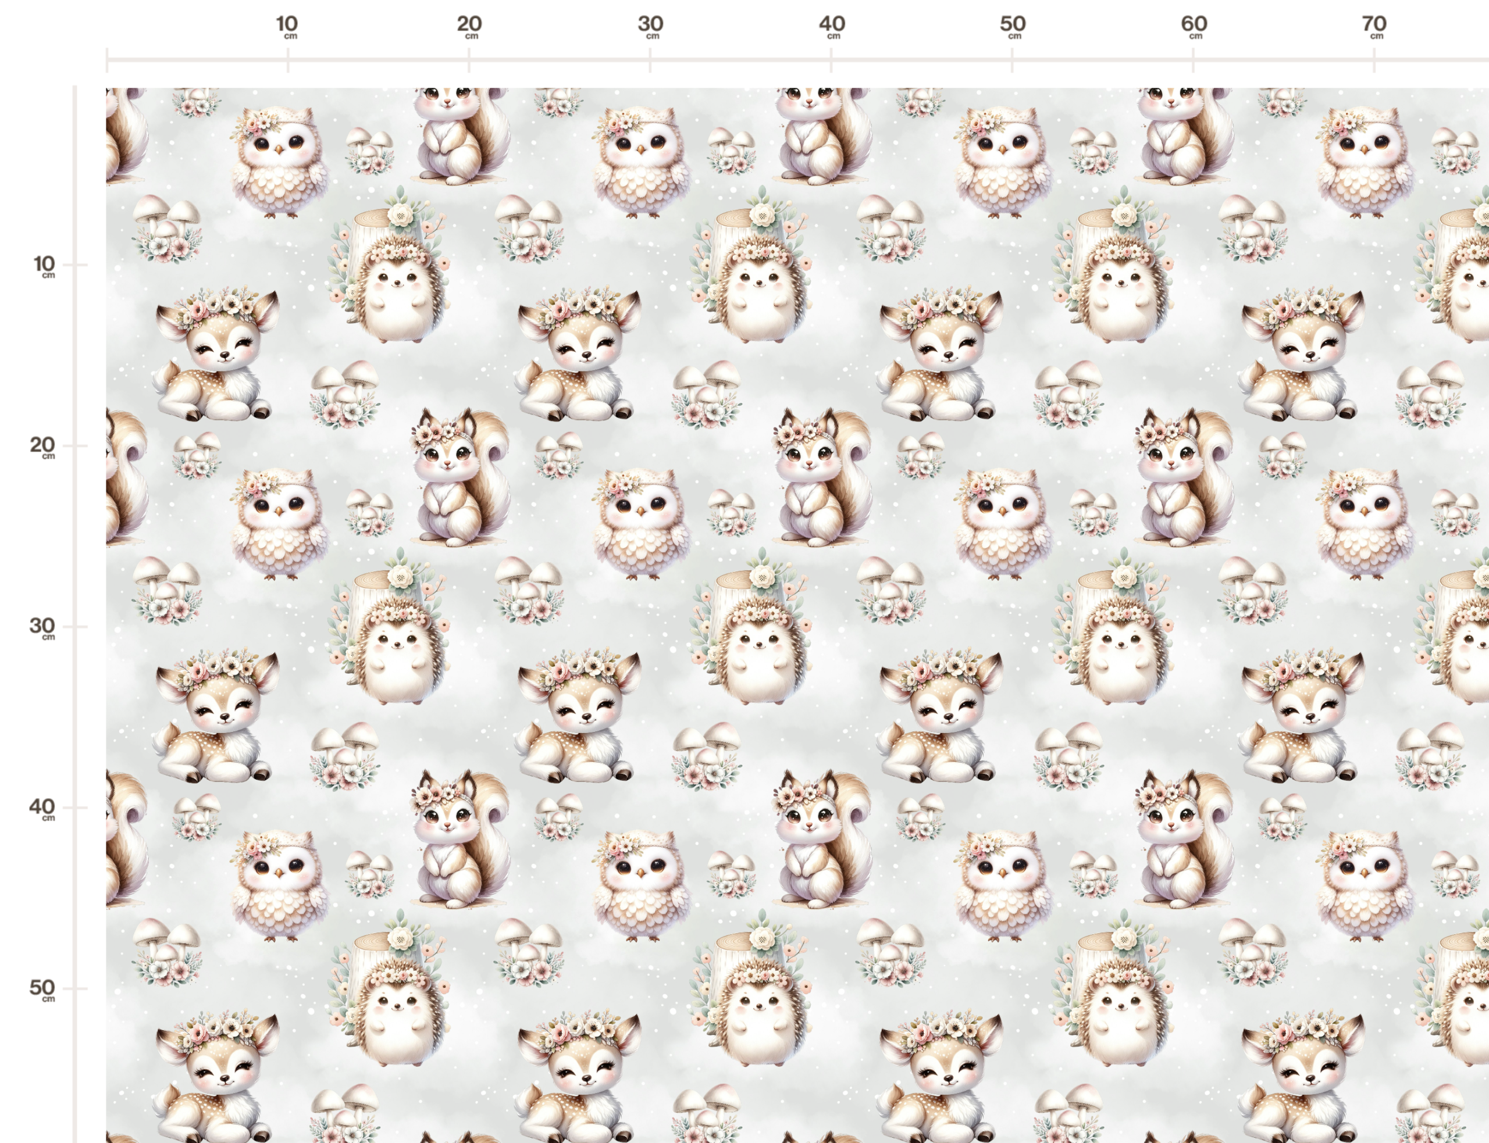The image size is (1489, 1143).
Task: Click the 70 cm label on top ruler
Action: [x=1374, y=27]
